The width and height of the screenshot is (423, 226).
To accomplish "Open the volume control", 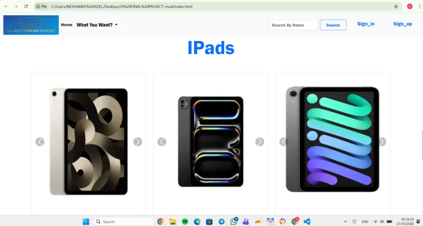I will click(x=382, y=222).
